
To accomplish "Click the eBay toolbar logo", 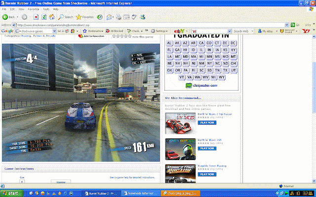I will click(x=179, y=31).
